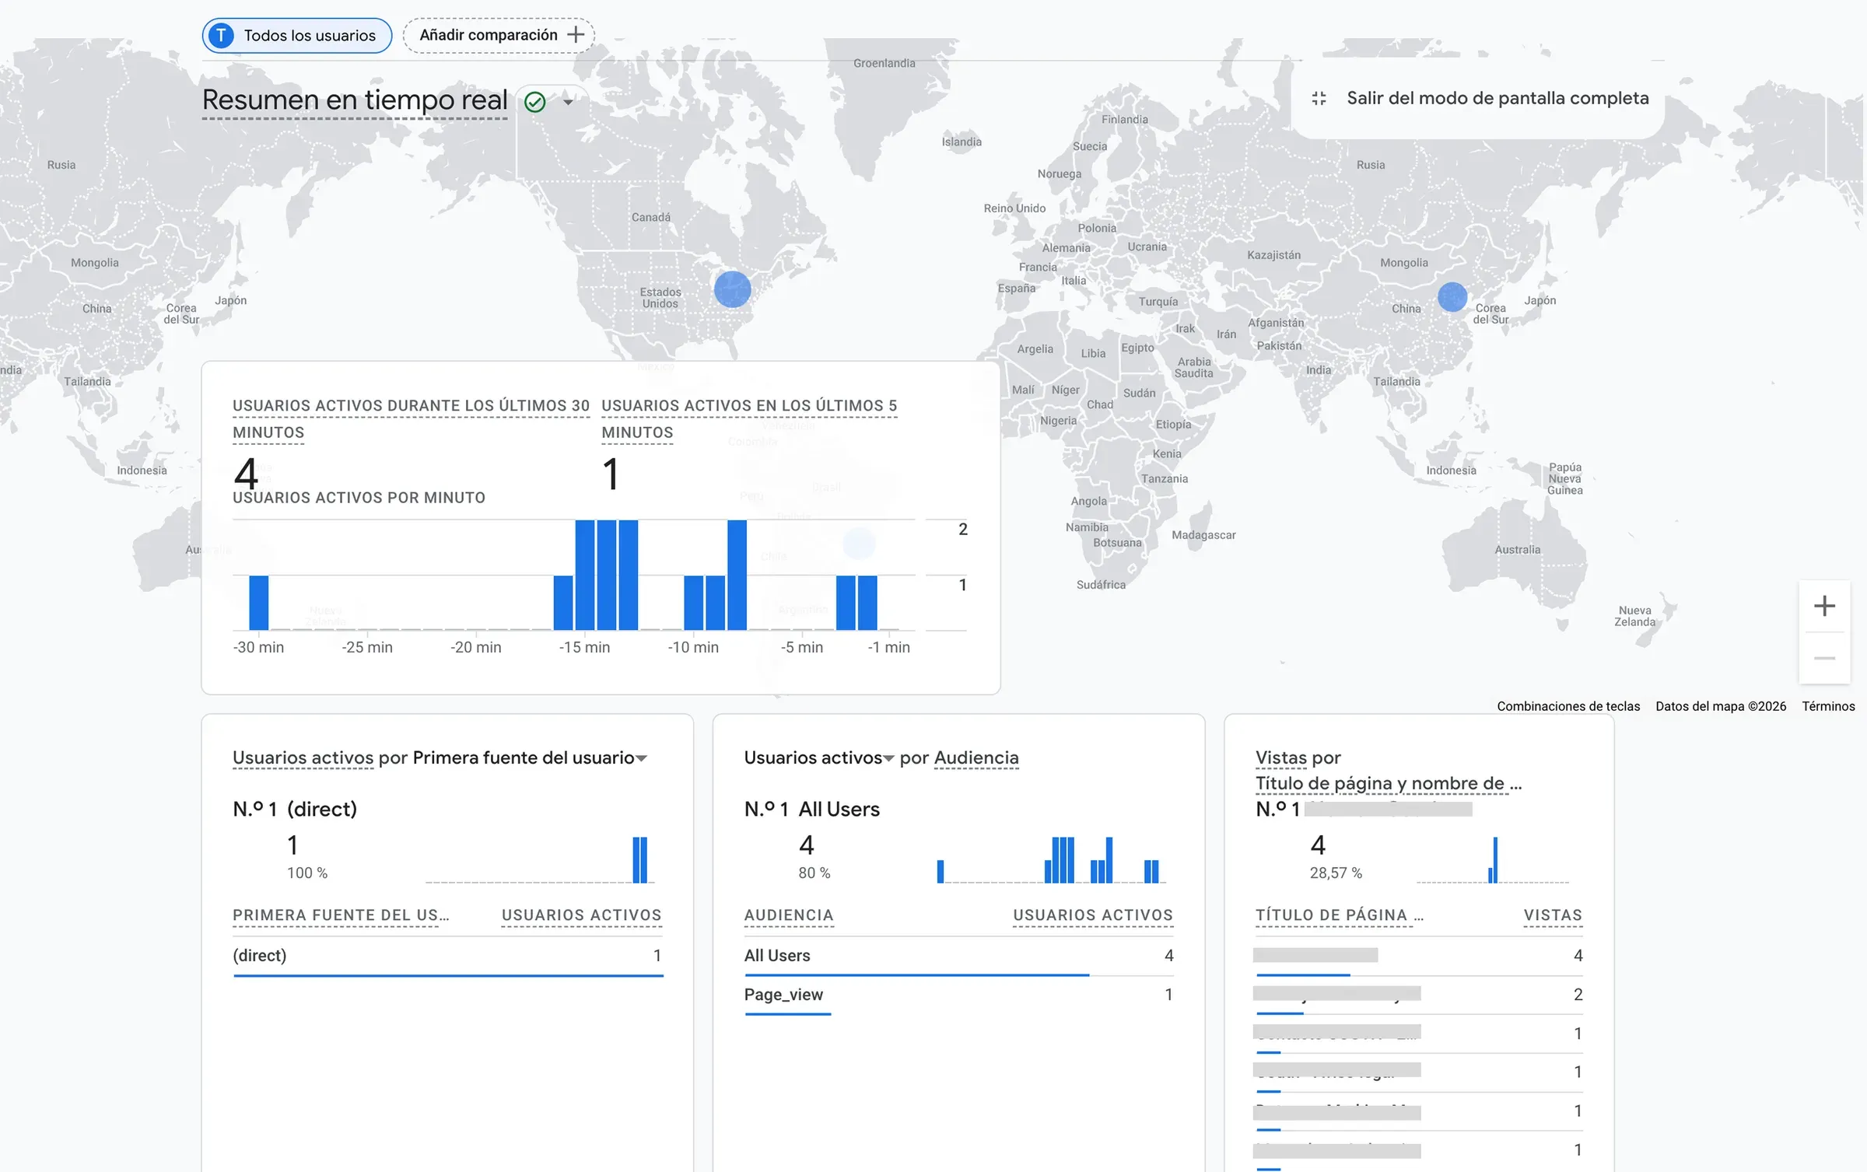This screenshot has width=1867, height=1172.
Task: Open Primera fuente del usuario dropdown
Action: (529, 757)
